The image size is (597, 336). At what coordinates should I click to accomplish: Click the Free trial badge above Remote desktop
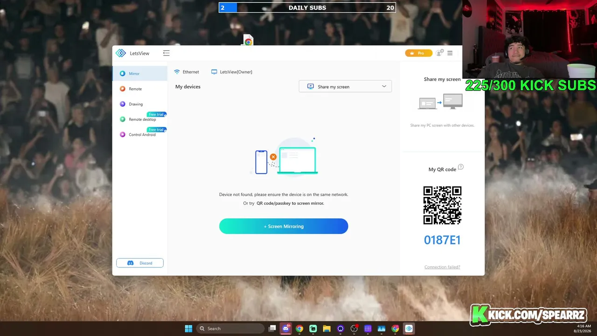[x=157, y=114]
